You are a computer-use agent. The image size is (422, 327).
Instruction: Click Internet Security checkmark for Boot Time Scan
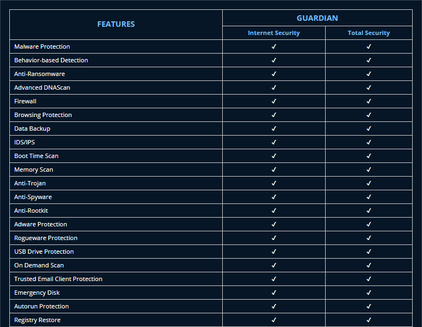[x=274, y=156]
